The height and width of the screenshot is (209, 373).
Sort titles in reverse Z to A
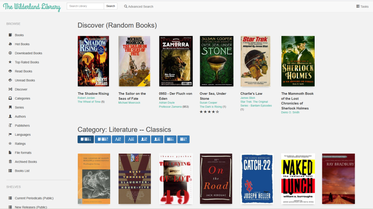[x=131, y=139]
